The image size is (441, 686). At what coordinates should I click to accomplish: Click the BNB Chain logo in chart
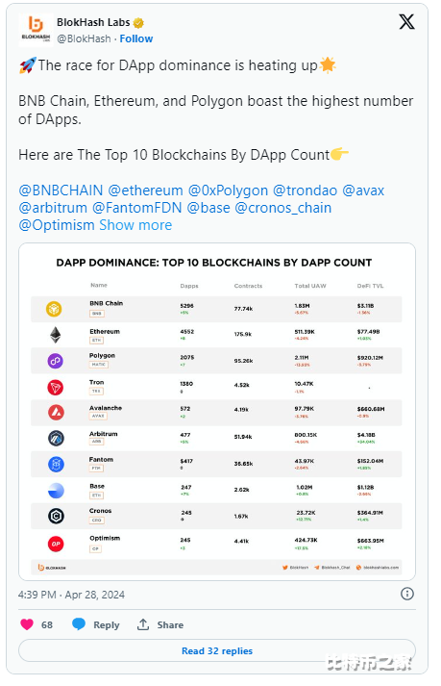54,309
